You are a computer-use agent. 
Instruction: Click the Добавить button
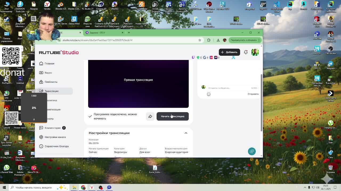click(229, 52)
